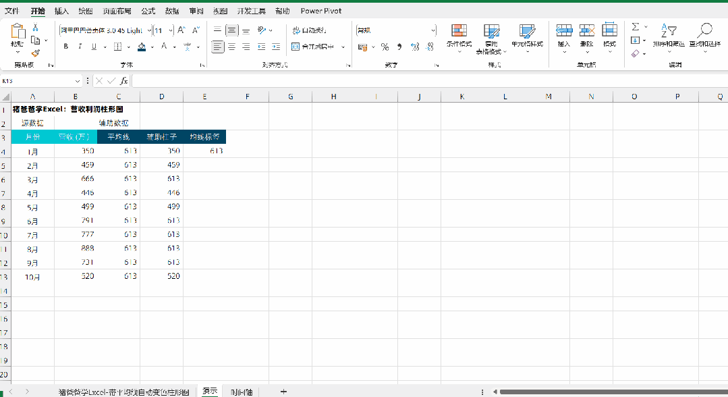Click the Find and Select magnifier icon
Screen dimensions: 728x397
pyautogui.click(x=704, y=31)
